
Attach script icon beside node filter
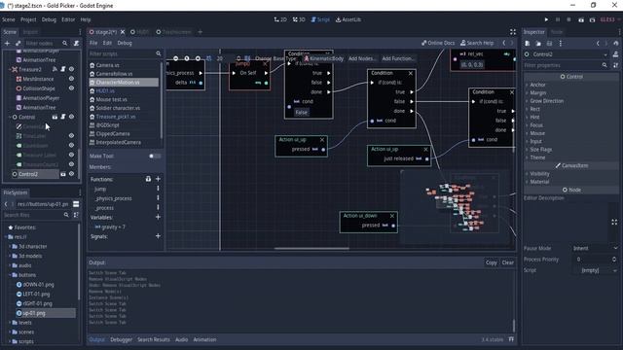76,43
